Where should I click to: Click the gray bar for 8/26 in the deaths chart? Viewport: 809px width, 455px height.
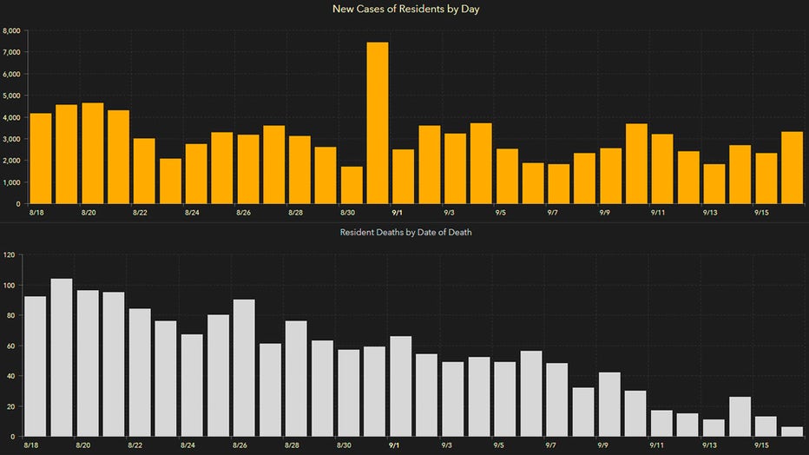(x=244, y=368)
